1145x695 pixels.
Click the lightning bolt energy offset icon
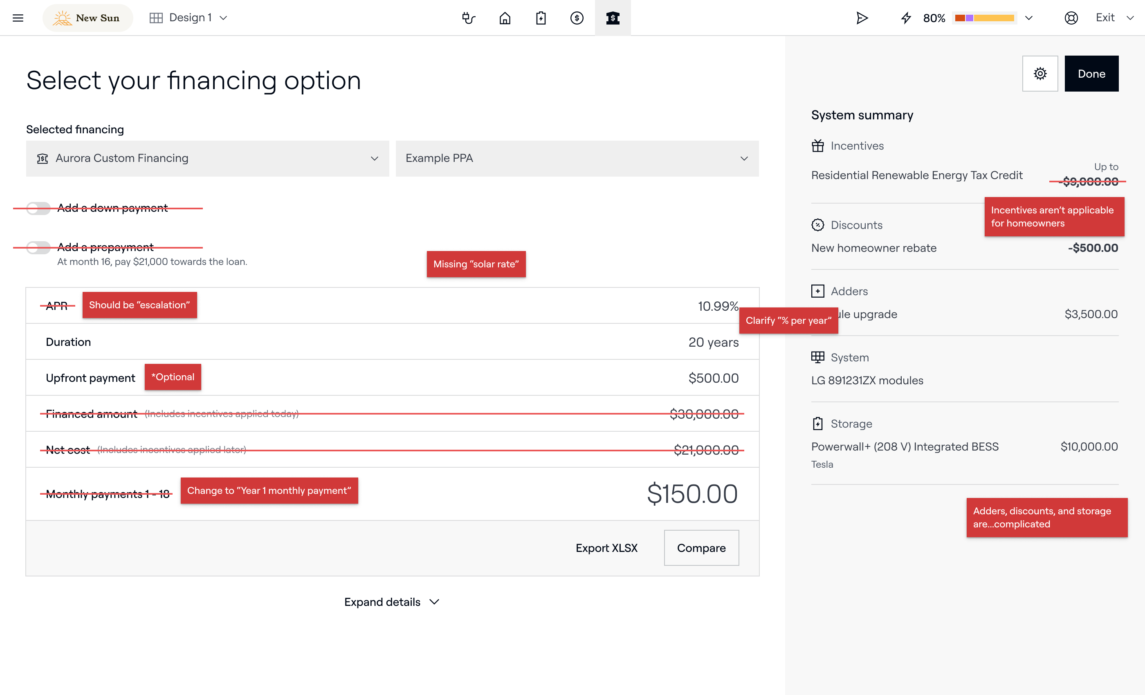click(906, 18)
